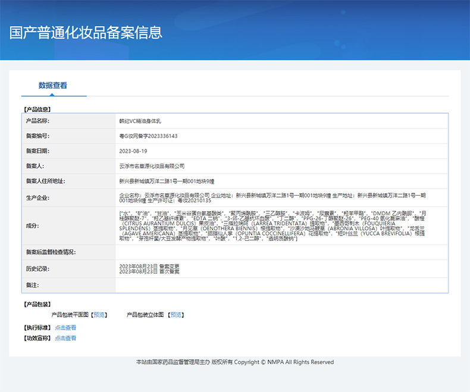The height and width of the screenshot is (392, 470).
Task: Select product name 韩纪VC精油身体乳
Action: [x=140, y=121]
